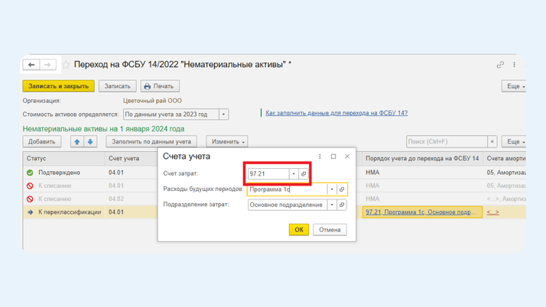Open the account form next to Счет затрат
This screenshot has width=546, height=307.
304,174
